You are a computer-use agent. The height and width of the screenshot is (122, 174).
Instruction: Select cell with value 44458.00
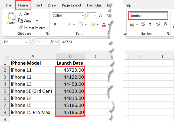[70, 84]
